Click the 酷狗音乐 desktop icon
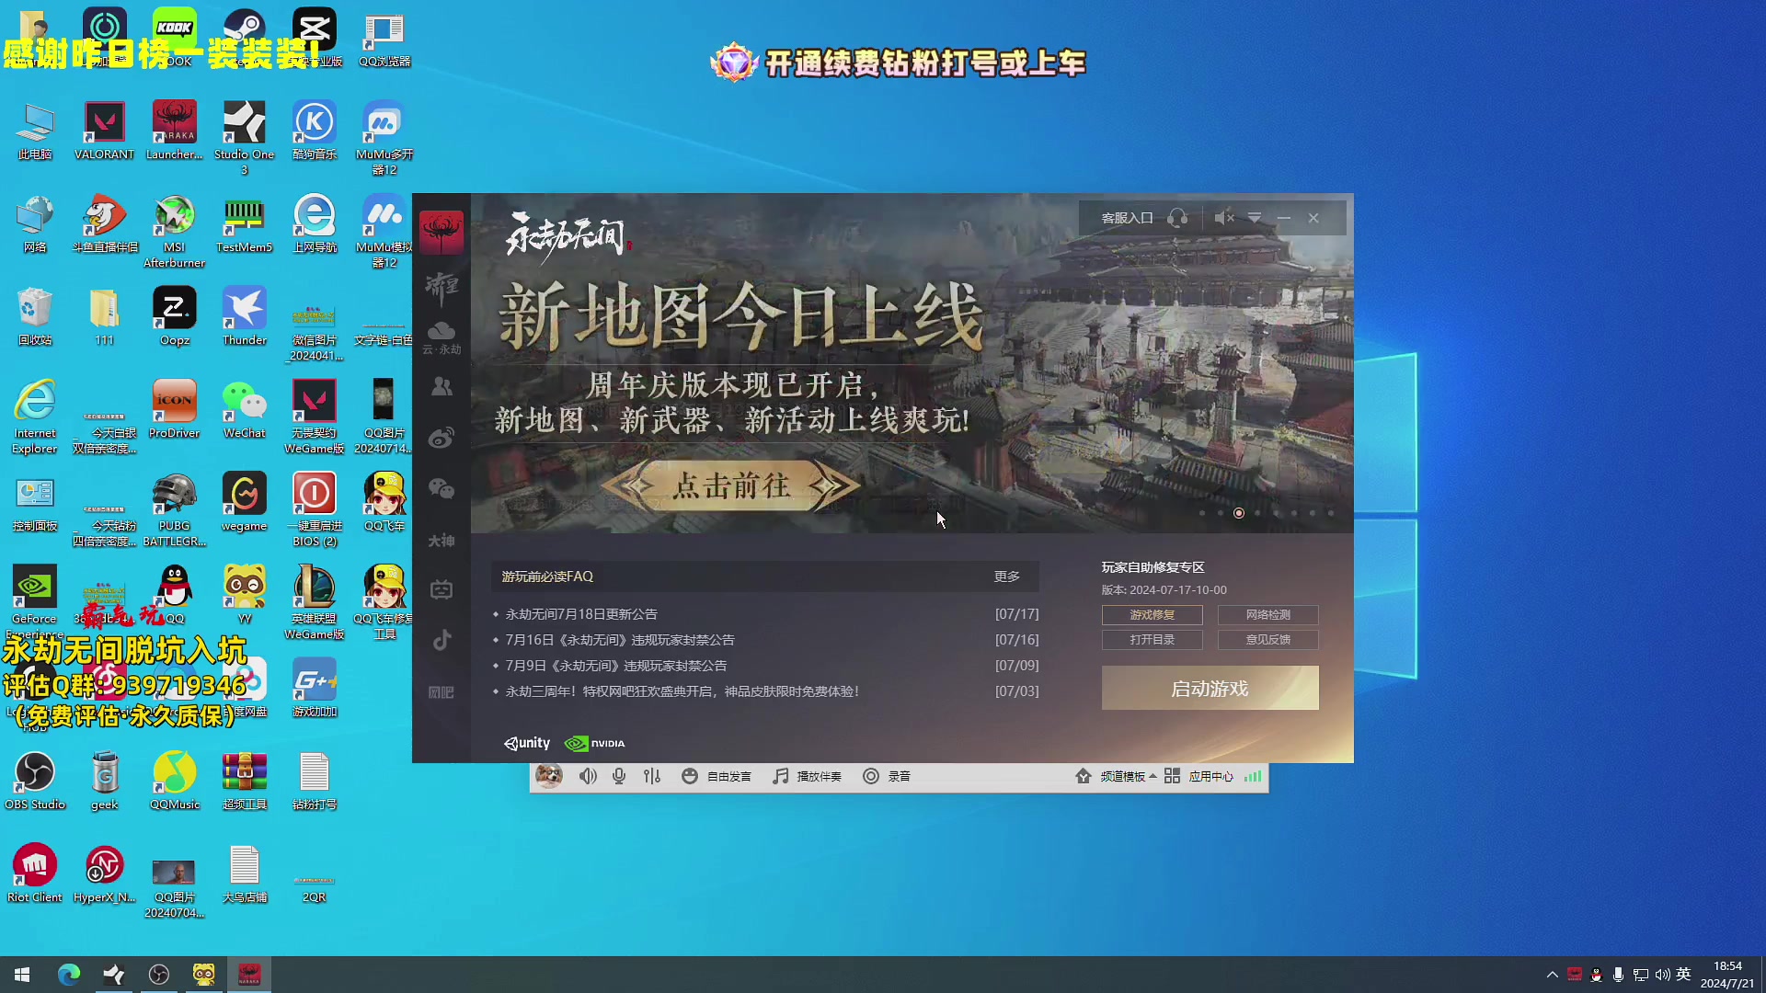 [315, 131]
